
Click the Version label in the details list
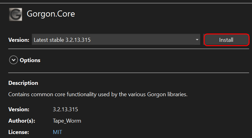[19, 109]
